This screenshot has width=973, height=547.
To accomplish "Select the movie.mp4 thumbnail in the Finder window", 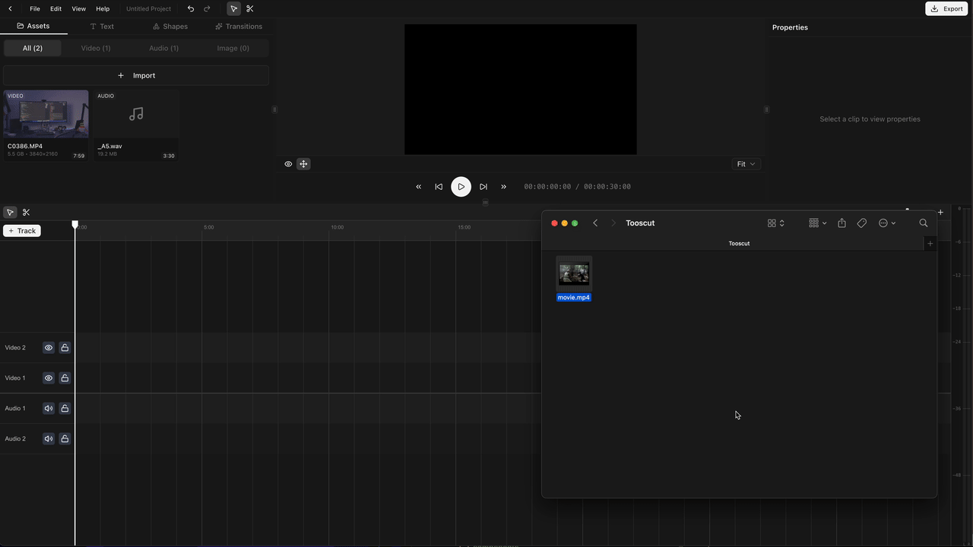I will point(573,272).
